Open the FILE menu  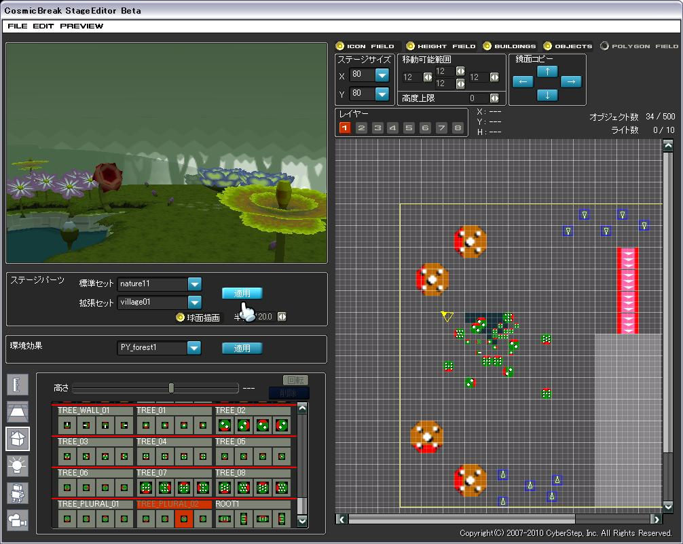click(x=18, y=26)
